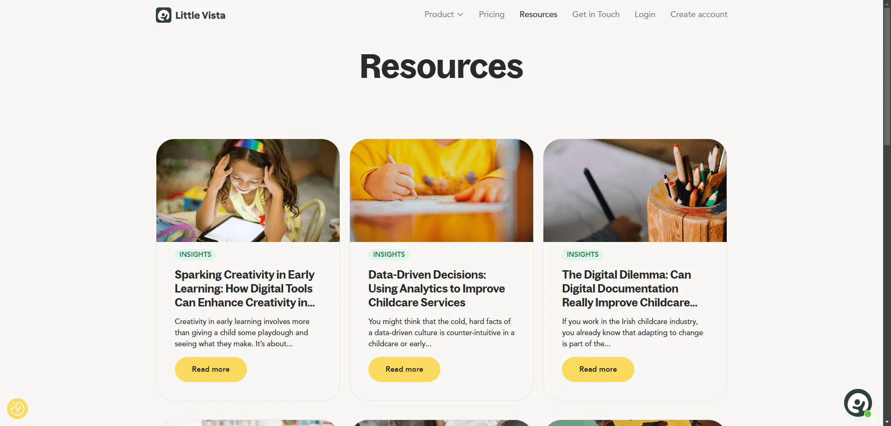Open the Pricing menu item

491,14
